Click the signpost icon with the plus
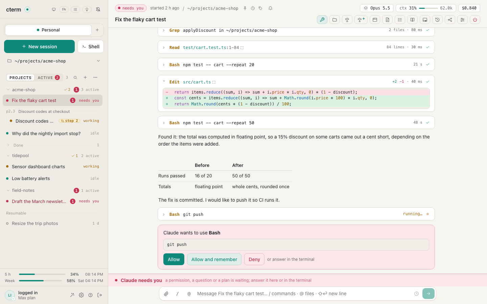This screenshot has width=487, height=304. pos(361,20)
